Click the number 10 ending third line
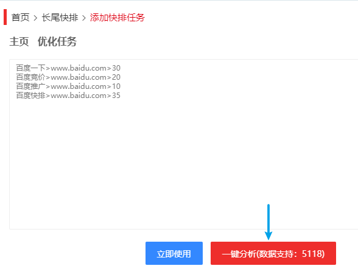 coord(116,86)
